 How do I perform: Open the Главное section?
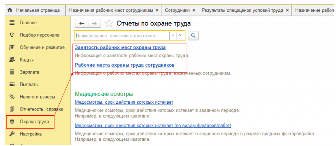point(28,23)
